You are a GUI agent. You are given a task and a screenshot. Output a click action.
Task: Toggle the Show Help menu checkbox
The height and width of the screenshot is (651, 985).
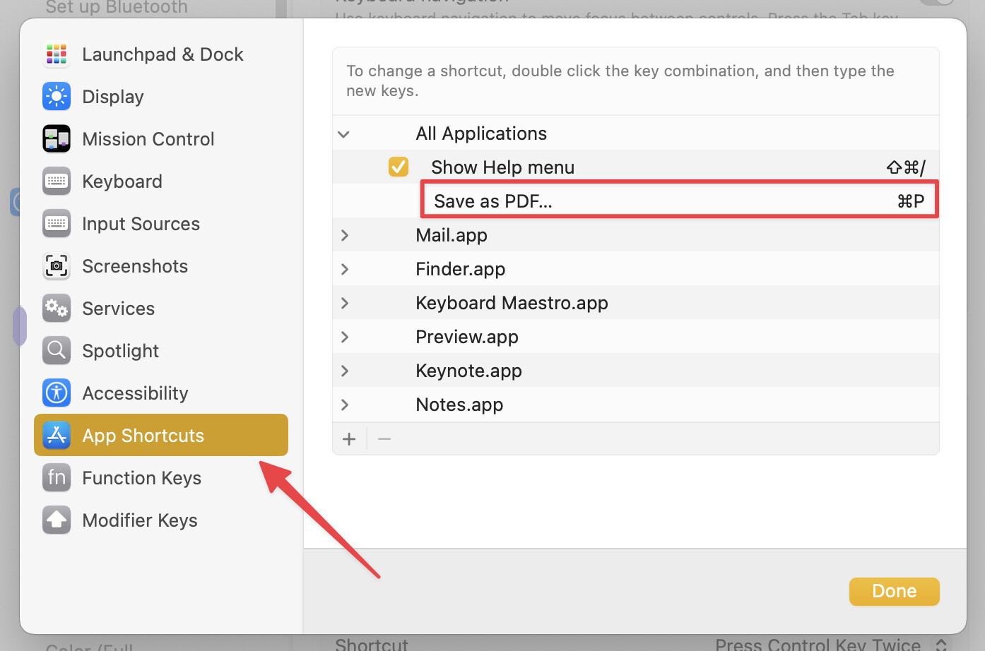[399, 167]
